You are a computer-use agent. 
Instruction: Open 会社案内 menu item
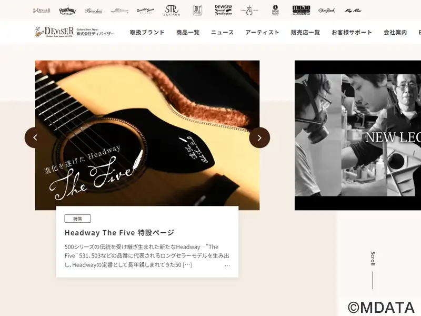click(395, 32)
